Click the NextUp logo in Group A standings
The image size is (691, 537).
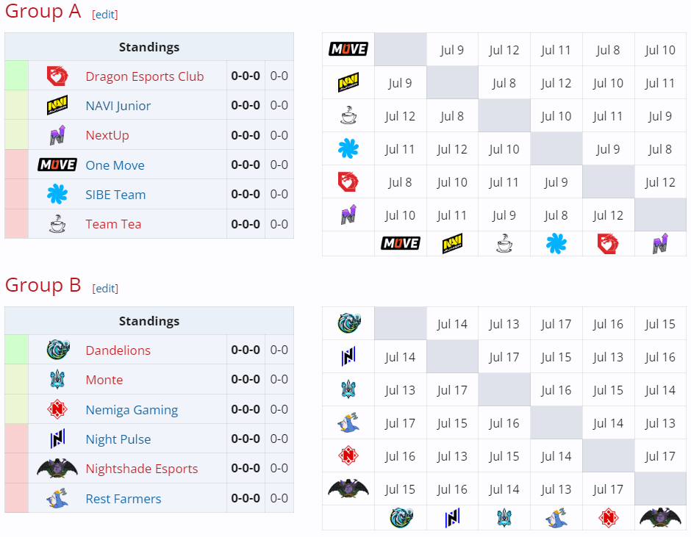point(57,134)
